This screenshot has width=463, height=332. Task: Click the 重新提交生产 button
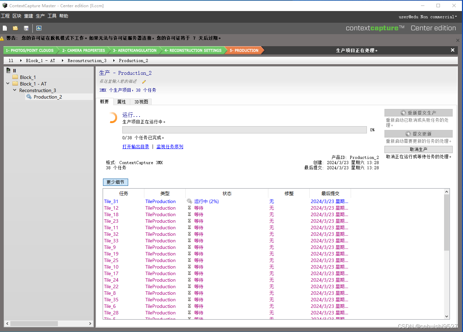tap(419, 113)
